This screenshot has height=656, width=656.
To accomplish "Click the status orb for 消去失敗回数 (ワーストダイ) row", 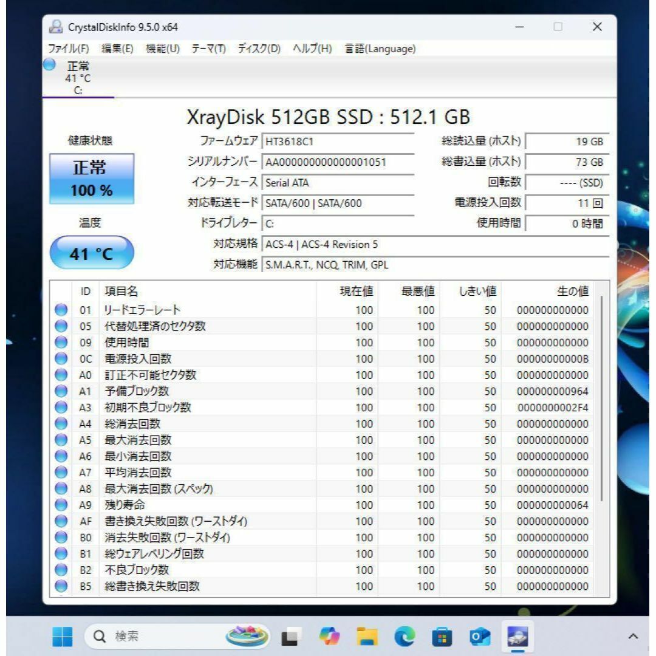I will (x=61, y=537).
